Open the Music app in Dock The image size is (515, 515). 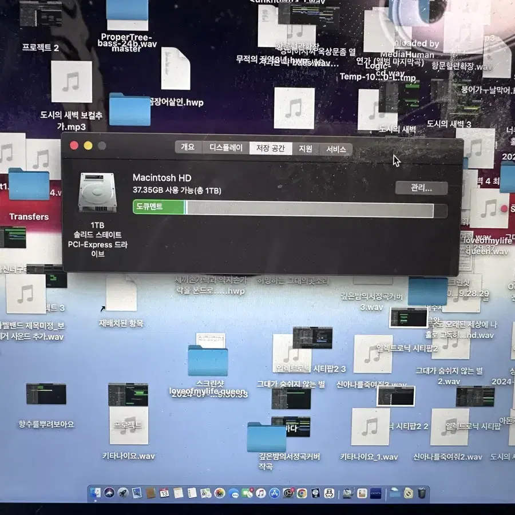coord(261,493)
